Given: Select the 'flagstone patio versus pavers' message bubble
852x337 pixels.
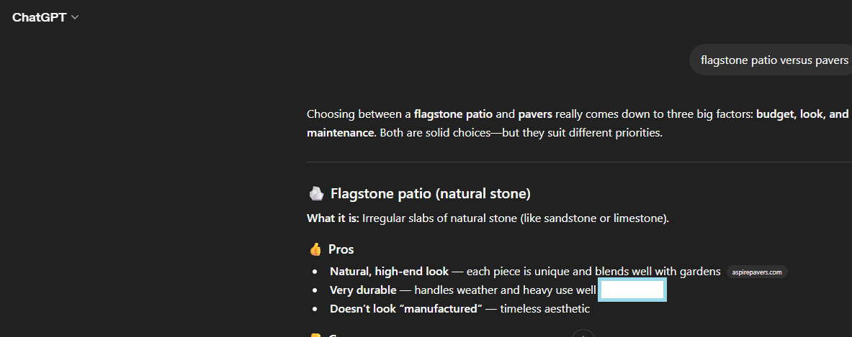Looking at the screenshot, I should coord(774,60).
